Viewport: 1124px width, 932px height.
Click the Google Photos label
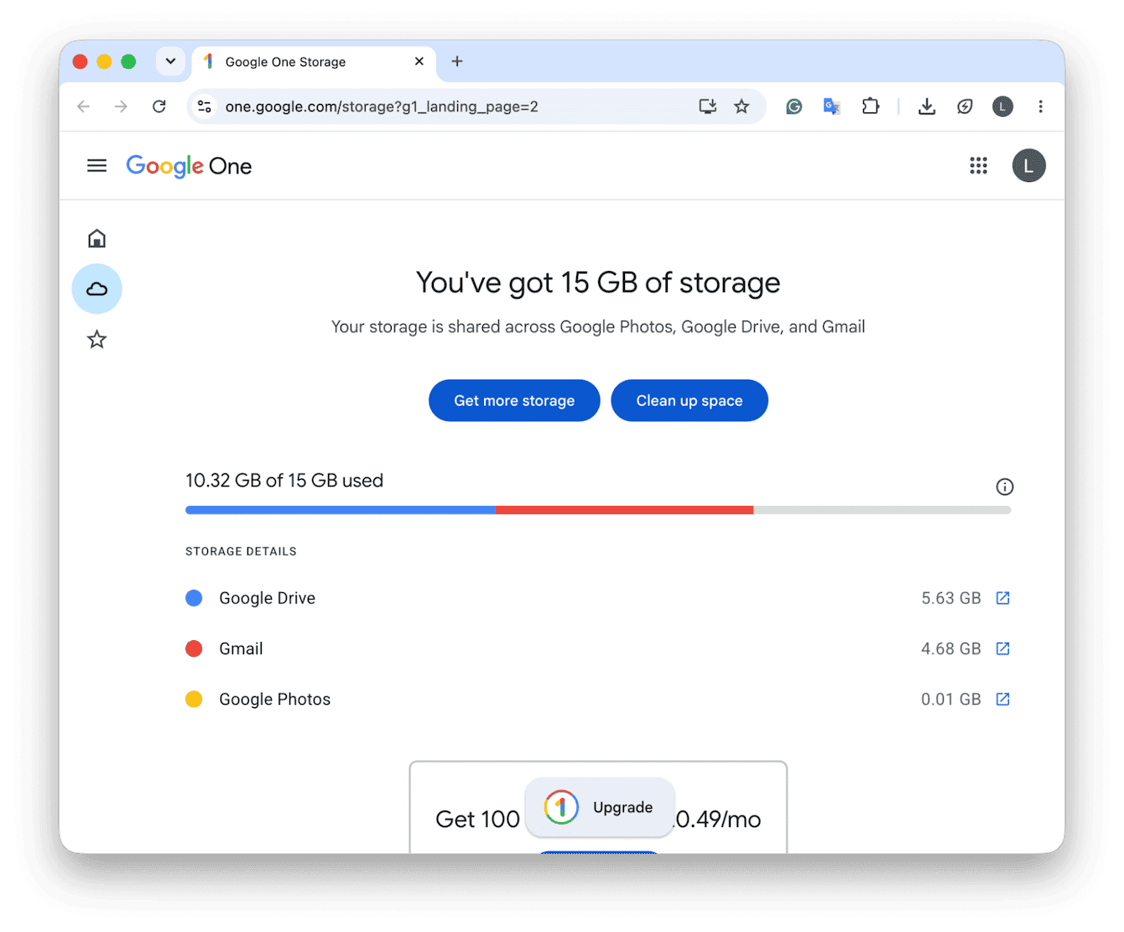(x=275, y=699)
